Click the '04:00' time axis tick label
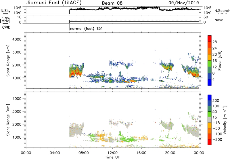Viewport: 230px width, 159px height. click(x=55, y=153)
